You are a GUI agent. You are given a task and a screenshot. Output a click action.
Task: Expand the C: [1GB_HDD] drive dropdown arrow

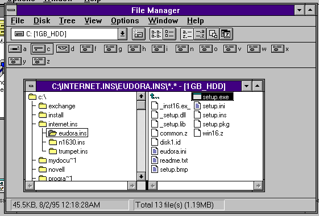(x=122, y=34)
